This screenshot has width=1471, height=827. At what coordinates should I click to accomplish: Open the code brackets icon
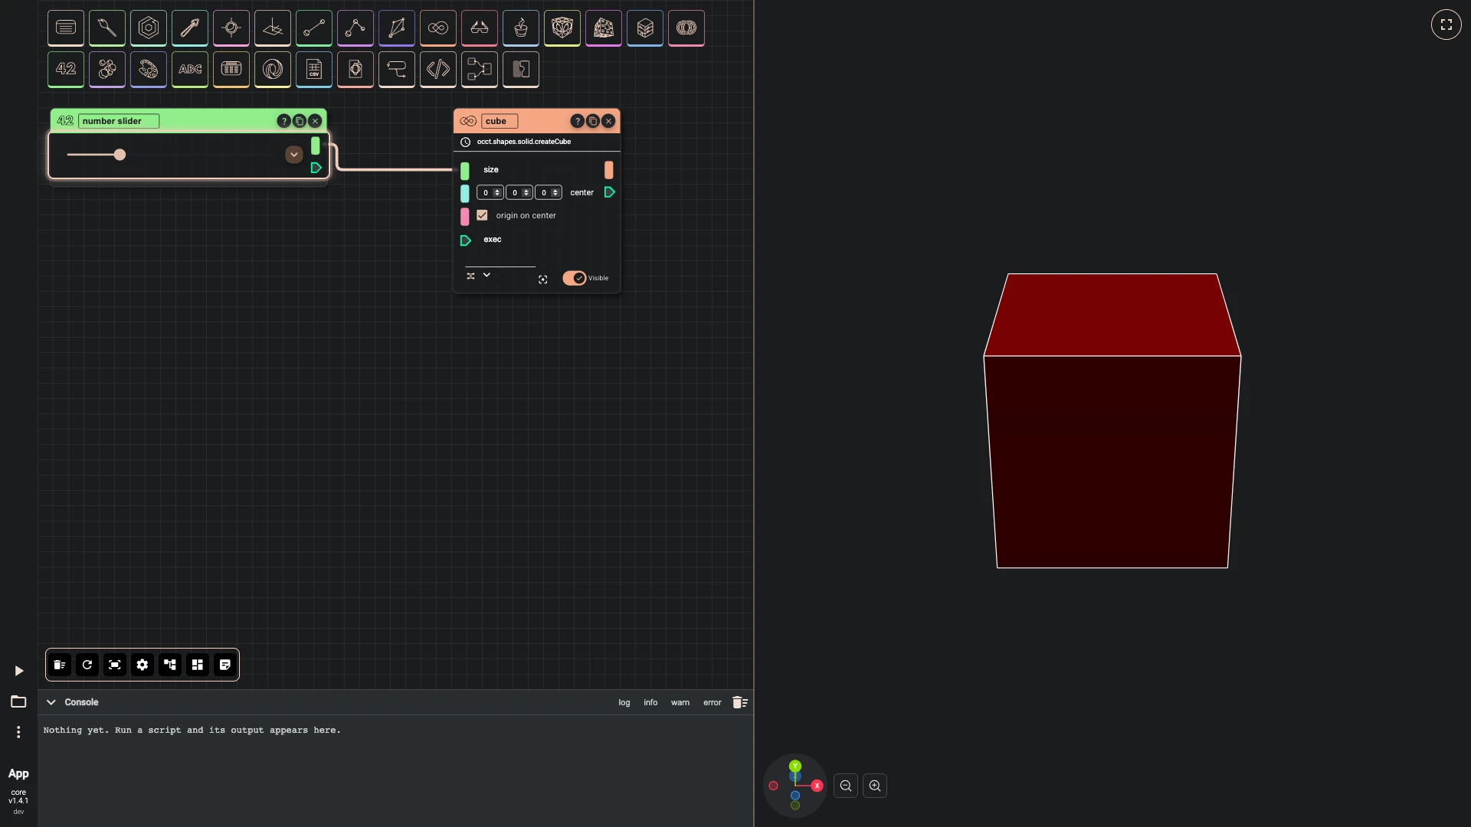tap(438, 70)
